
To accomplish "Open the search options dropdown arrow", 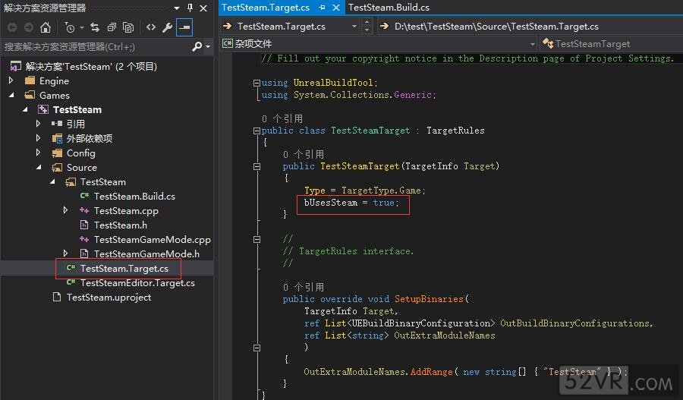I will click(208, 46).
